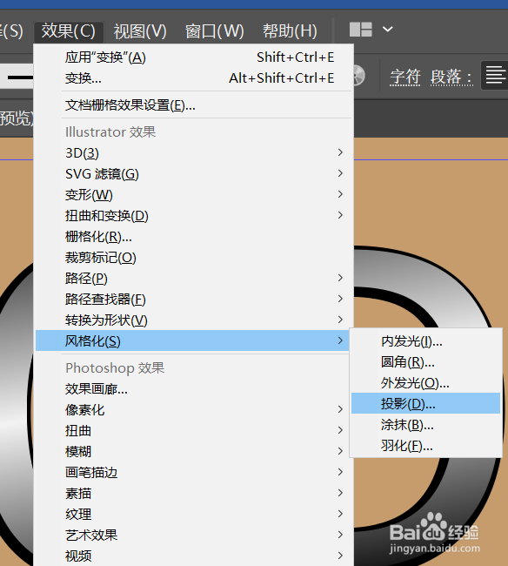Select the 变换... menu entry

click(x=194, y=78)
